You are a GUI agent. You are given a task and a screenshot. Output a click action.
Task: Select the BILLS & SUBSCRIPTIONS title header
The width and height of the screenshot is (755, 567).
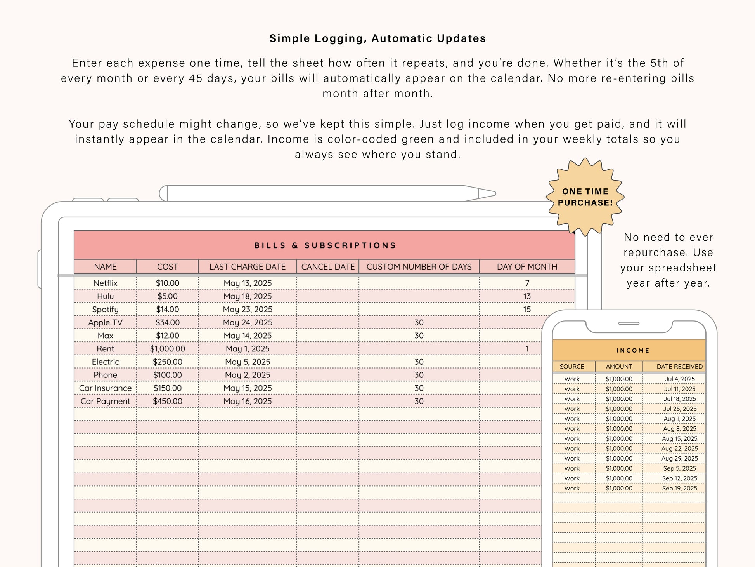325,245
